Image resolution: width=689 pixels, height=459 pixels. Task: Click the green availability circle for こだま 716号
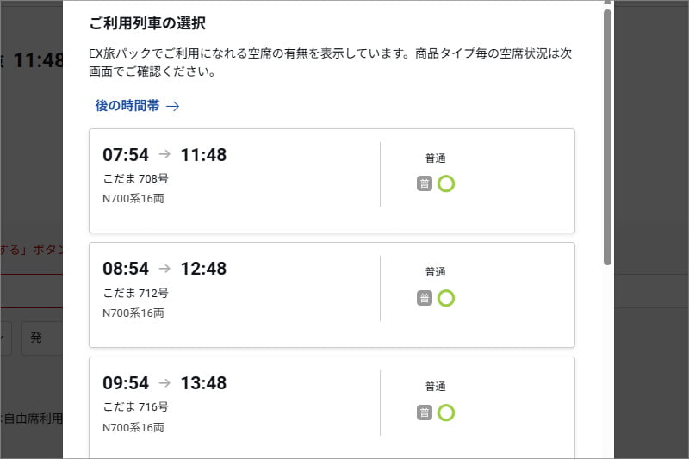[x=446, y=412]
